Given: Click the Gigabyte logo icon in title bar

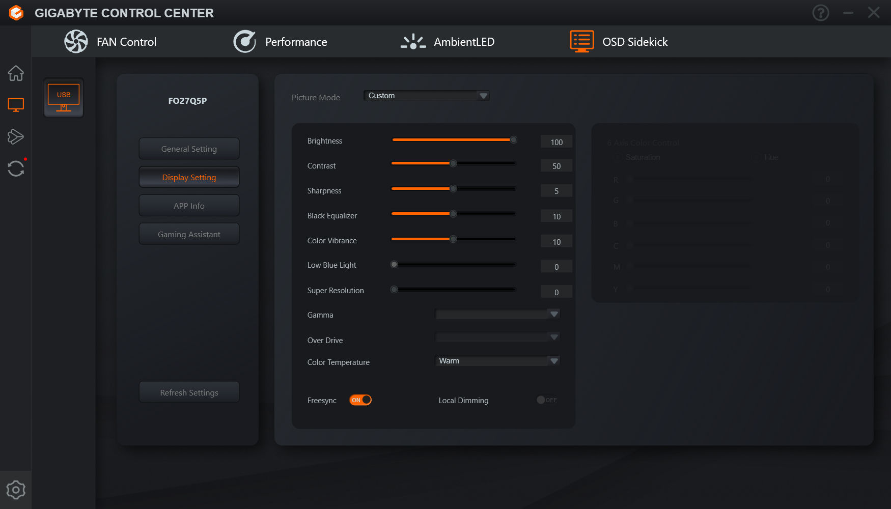Looking at the screenshot, I should point(16,13).
